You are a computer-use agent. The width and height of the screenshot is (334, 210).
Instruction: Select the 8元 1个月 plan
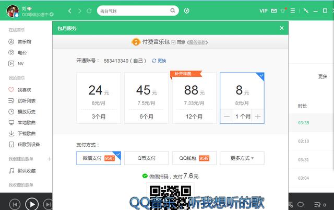tap(242, 98)
